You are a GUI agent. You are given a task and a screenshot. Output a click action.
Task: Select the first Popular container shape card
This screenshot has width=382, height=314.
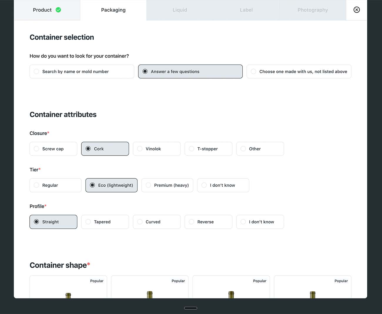[68, 287]
